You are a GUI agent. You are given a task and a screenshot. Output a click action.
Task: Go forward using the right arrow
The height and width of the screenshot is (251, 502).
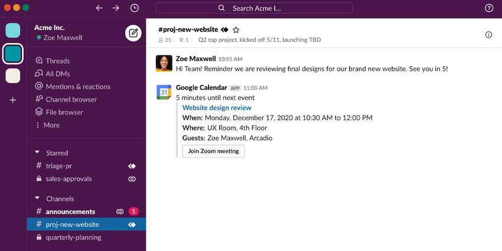click(116, 8)
